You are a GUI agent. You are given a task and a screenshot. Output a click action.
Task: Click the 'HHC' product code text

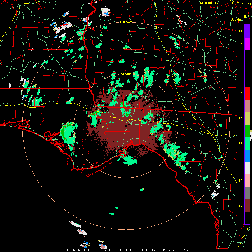point(246,17)
